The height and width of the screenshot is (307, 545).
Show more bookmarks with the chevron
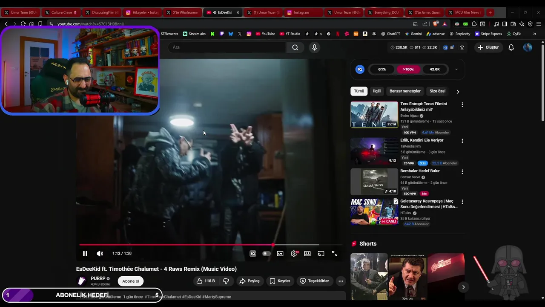click(x=535, y=34)
